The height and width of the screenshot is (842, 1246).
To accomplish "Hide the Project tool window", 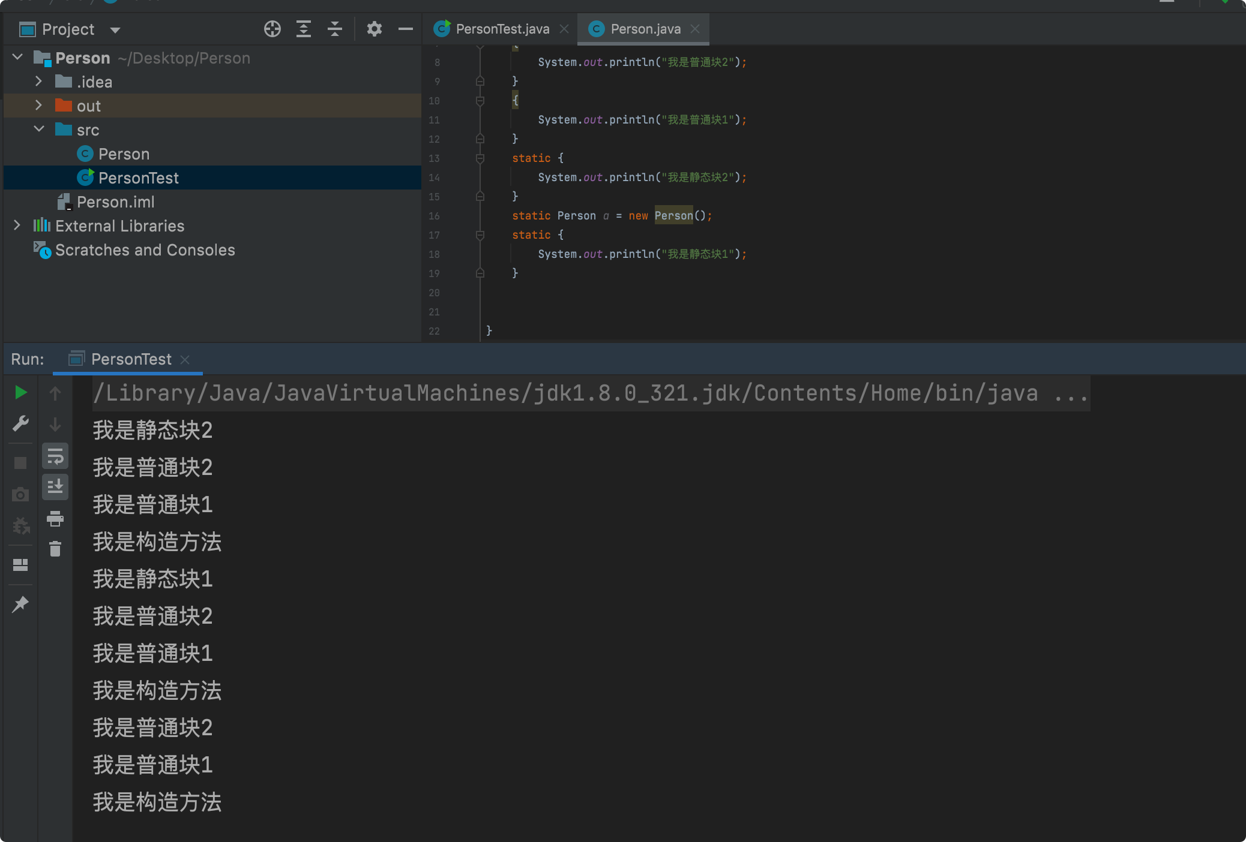I will [406, 29].
